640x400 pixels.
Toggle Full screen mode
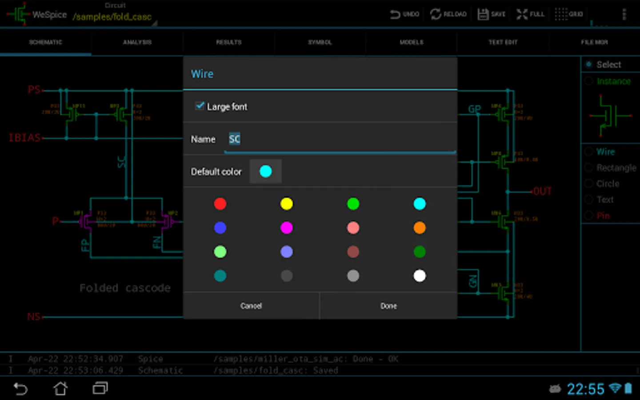pyautogui.click(x=530, y=14)
